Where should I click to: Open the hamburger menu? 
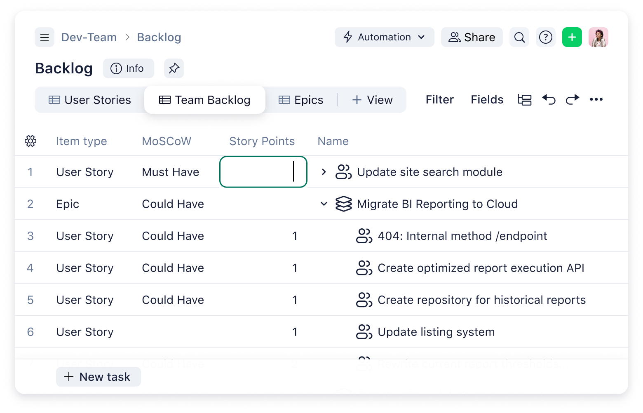click(45, 38)
